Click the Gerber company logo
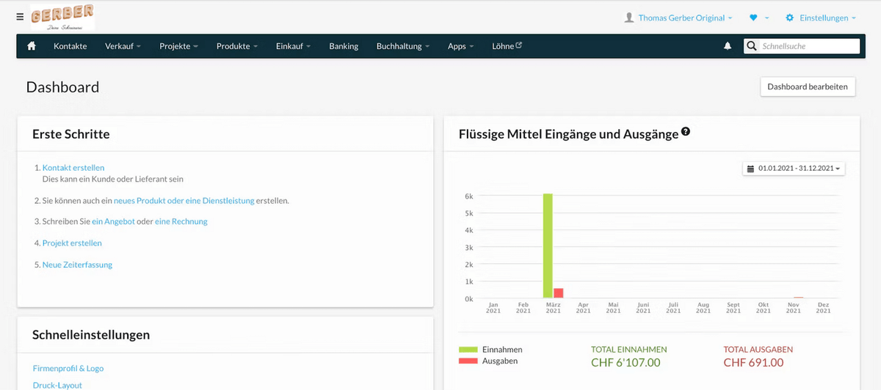The image size is (881, 390). (x=62, y=16)
